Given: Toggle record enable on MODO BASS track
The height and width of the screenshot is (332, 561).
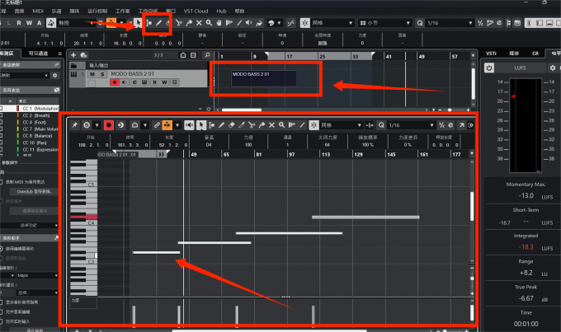Looking at the screenshot, I should point(115,82).
